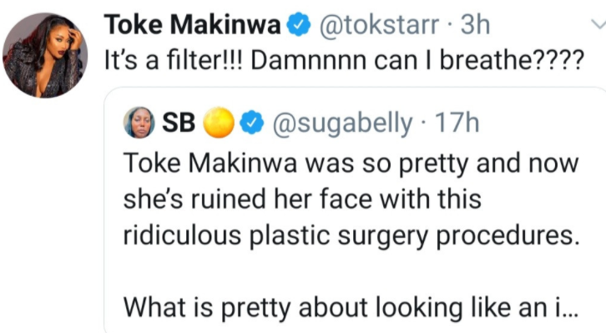Open the @sugabelly handle link
Viewport: 606px width, 333px height.
pyautogui.click(x=343, y=124)
